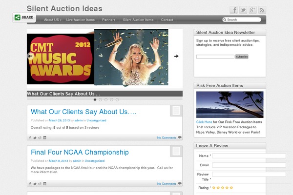Image resolution: width=293 pixels, height=195 pixels.
Task: Share Final Four post on LinkedIn
Action: tap(44, 184)
